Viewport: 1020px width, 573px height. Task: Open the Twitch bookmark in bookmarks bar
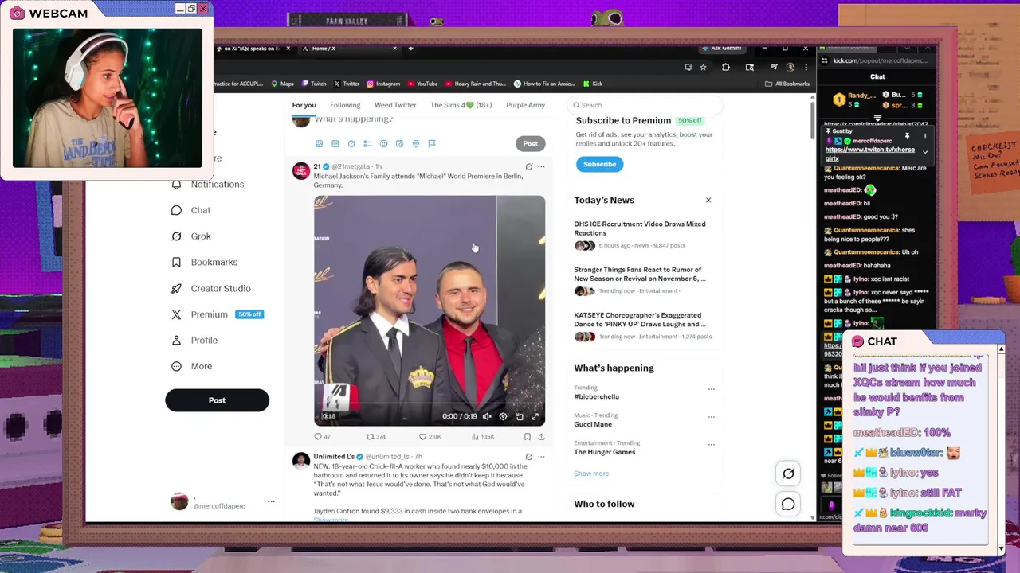click(x=313, y=84)
